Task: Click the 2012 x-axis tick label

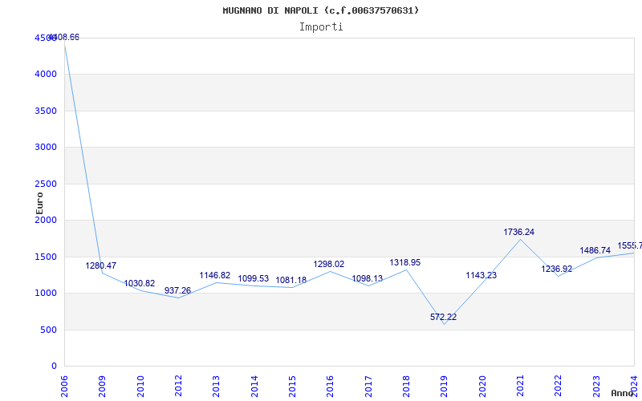Action: pos(178,387)
